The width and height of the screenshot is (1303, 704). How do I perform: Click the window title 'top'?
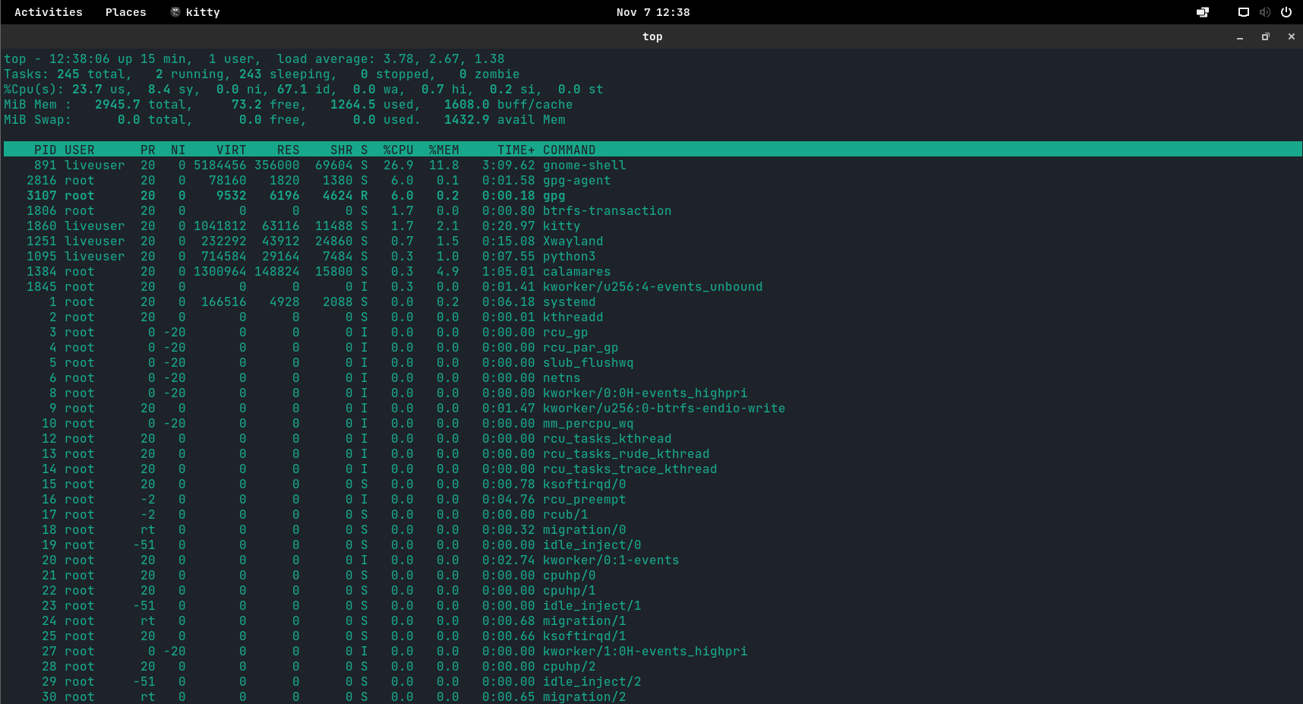coord(652,36)
